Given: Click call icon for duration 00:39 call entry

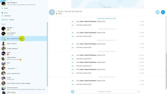Looking at the screenshot, I should click(x=73, y=44).
